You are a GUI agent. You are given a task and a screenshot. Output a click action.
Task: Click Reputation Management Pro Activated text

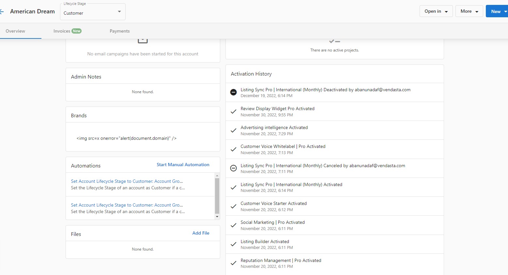pyautogui.click(x=281, y=260)
